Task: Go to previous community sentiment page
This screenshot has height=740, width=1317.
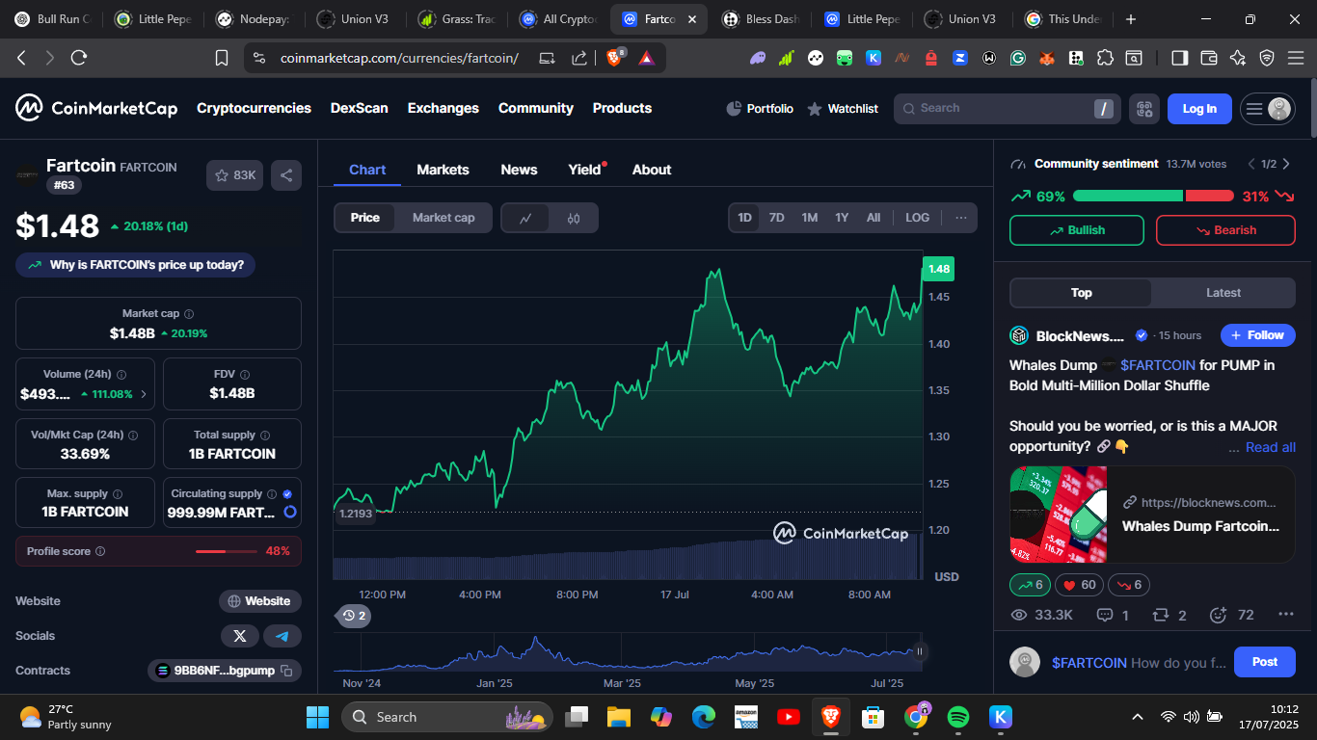Action: [x=1251, y=164]
